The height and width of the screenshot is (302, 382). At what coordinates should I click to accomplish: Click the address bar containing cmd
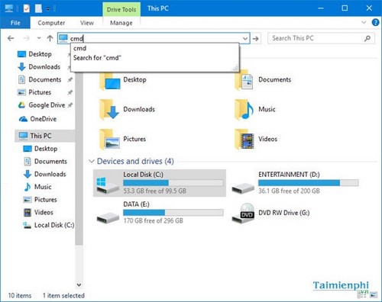coord(154,38)
